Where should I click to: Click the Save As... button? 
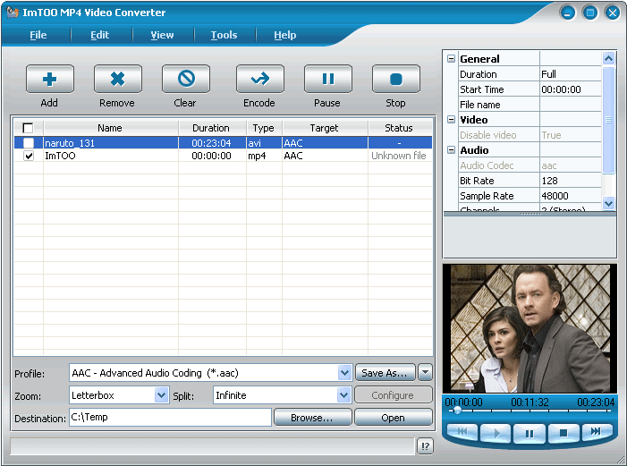(x=385, y=373)
